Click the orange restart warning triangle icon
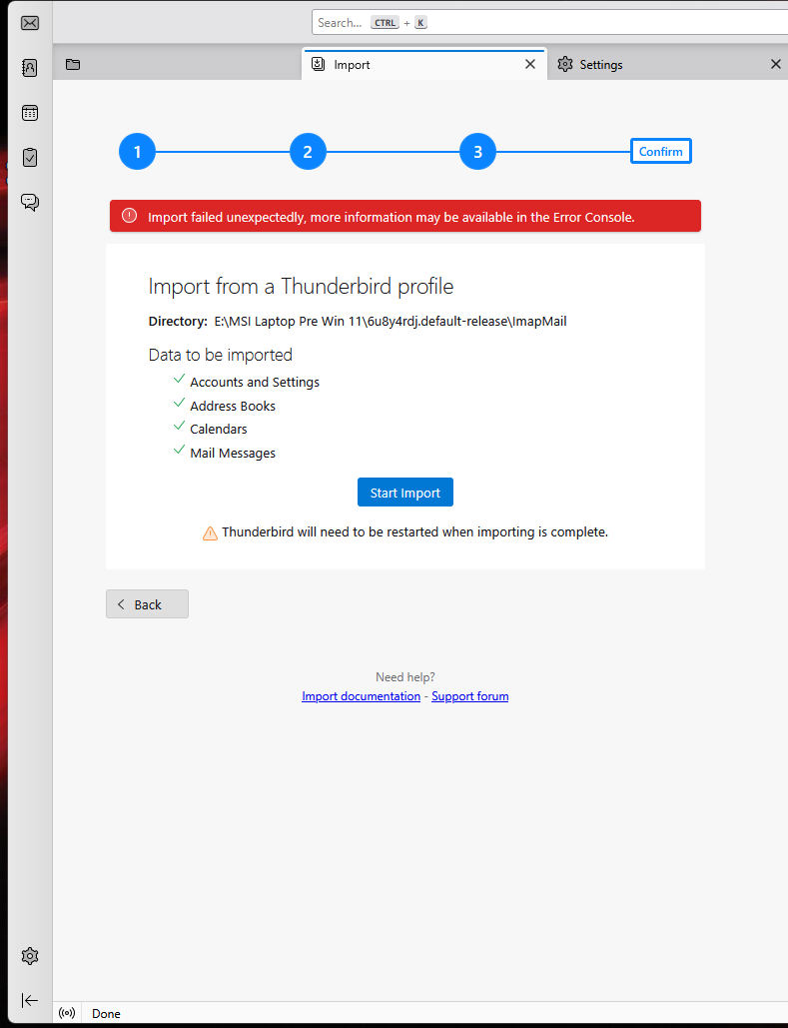Image resolution: width=788 pixels, height=1028 pixels. click(x=210, y=533)
